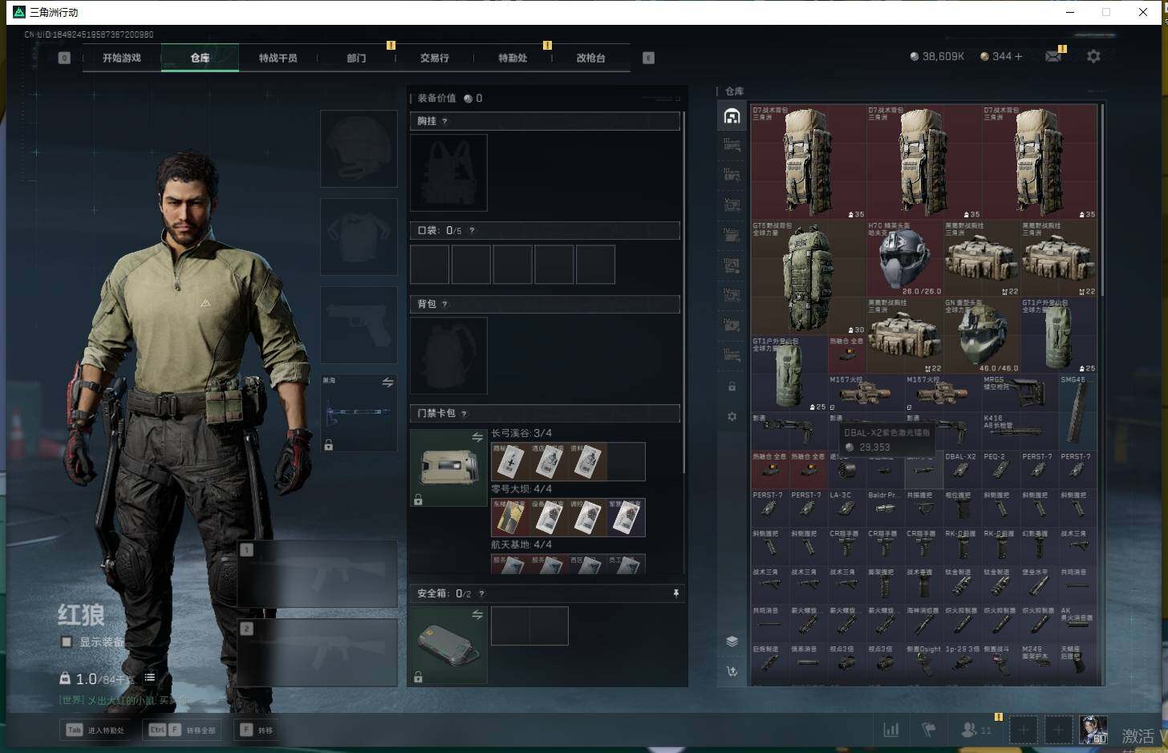
Task: Select the 幻影垂握 grip item
Action: (1039, 546)
